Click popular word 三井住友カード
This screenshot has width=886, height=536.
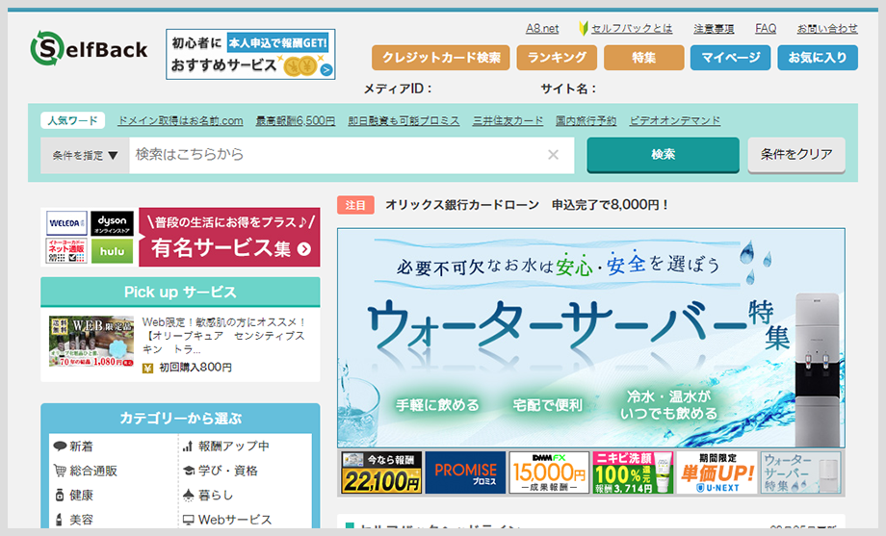click(508, 121)
